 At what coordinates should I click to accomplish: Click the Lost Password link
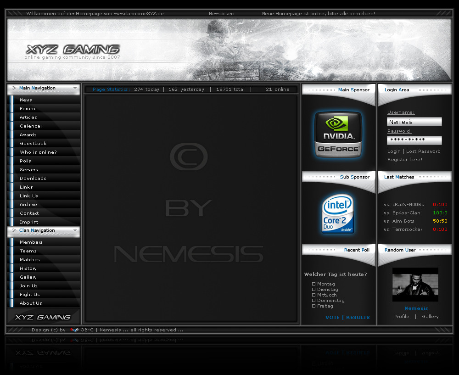(x=423, y=151)
